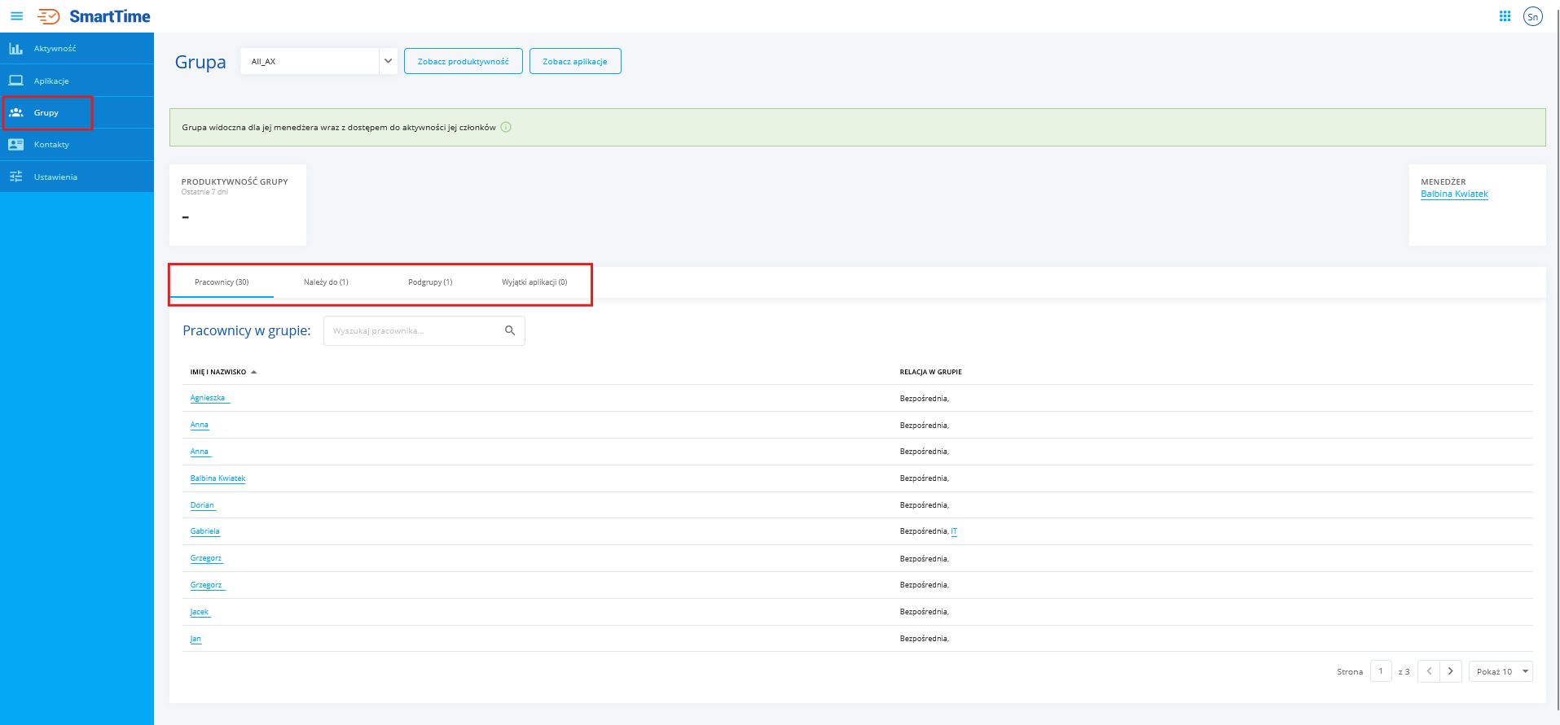Switch to Wyjątki aplikacji (0) tab
This screenshot has height=725, width=1560.
(x=534, y=282)
